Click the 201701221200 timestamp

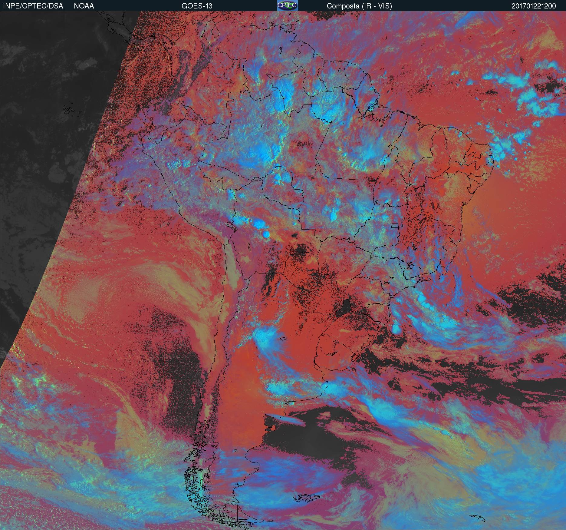pos(534,6)
